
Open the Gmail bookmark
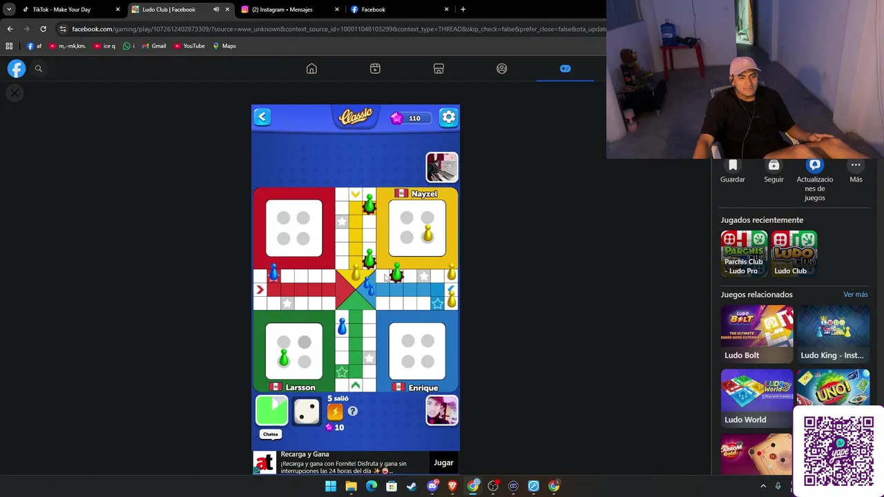[x=154, y=46]
